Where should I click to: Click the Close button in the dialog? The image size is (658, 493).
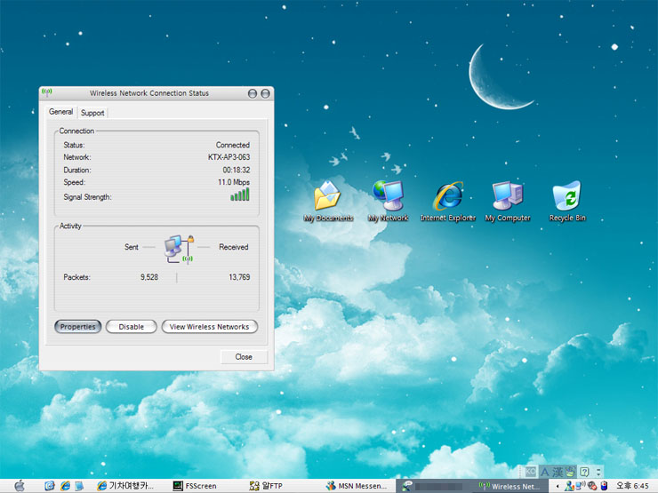click(x=244, y=357)
